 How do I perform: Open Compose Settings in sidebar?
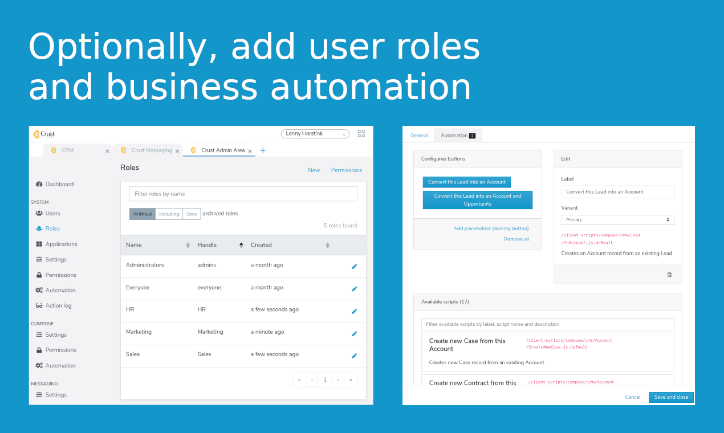click(51, 335)
